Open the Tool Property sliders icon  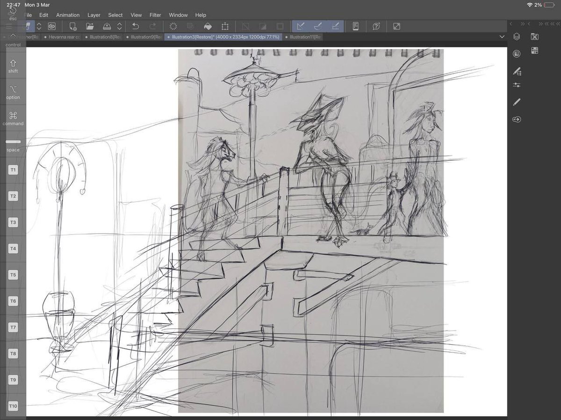pyautogui.click(x=517, y=85)
